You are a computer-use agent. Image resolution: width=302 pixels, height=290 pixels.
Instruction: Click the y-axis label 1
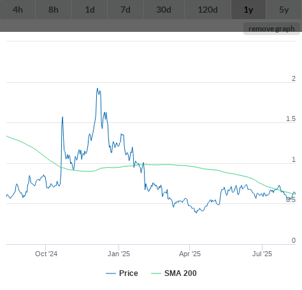click(x=294, y=159)
